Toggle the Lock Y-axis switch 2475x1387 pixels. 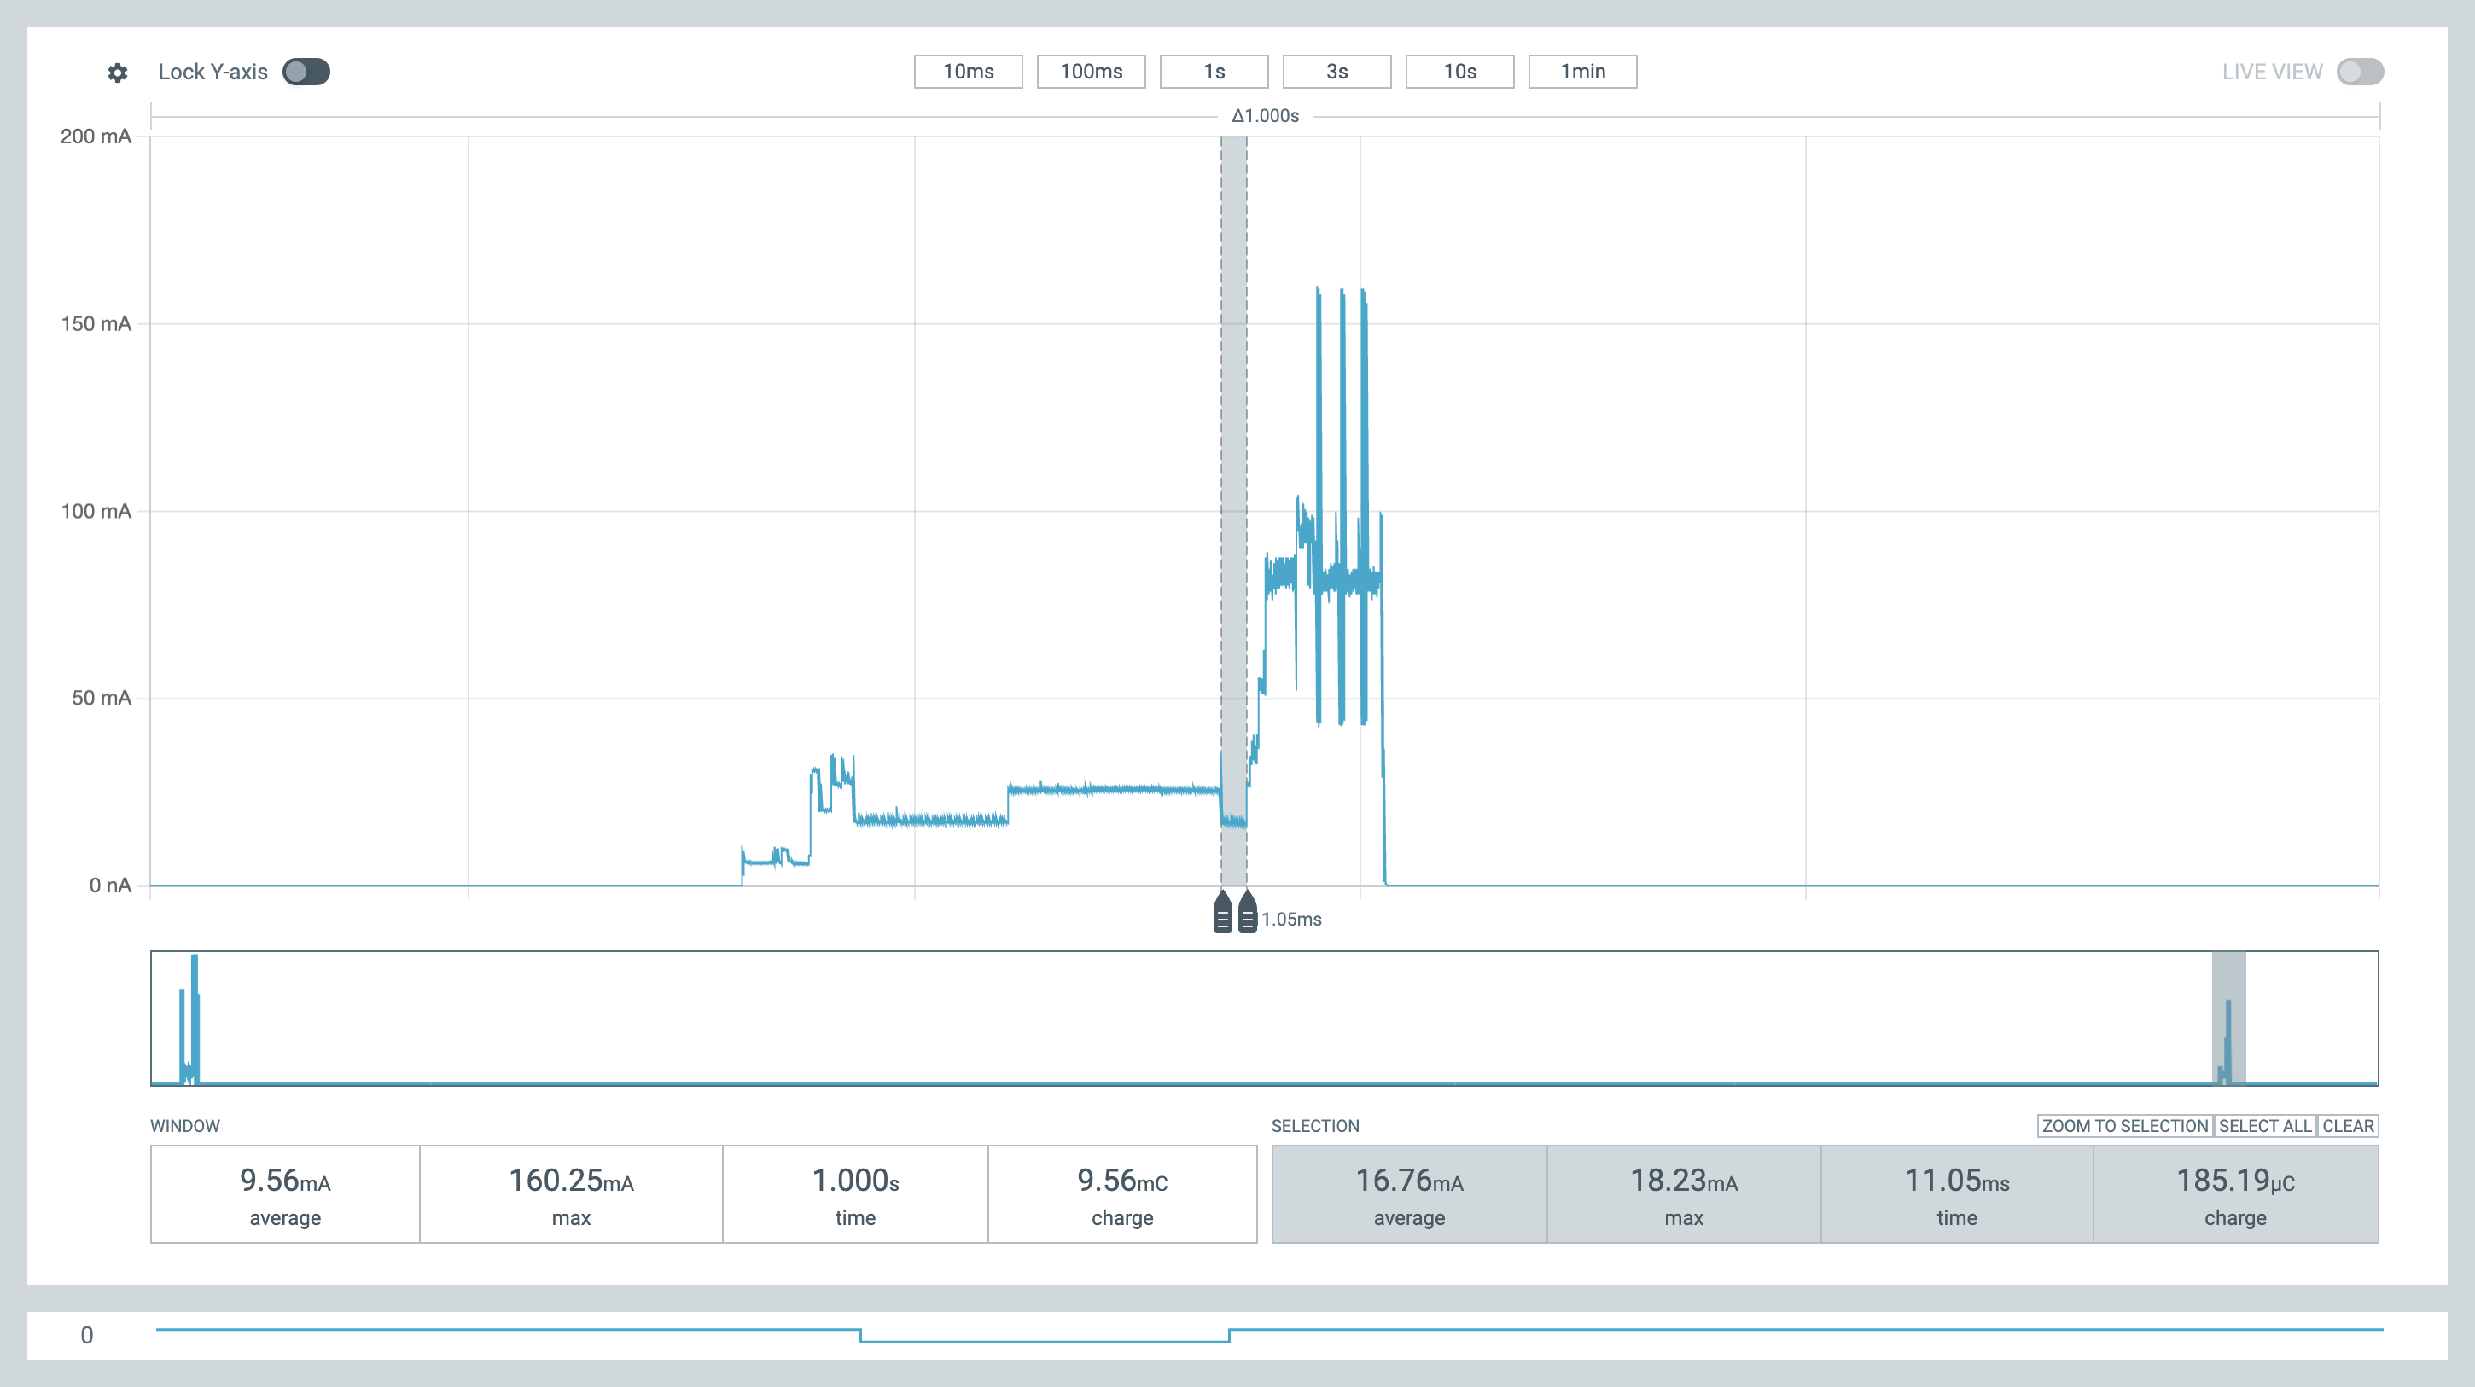coord(306,72)
